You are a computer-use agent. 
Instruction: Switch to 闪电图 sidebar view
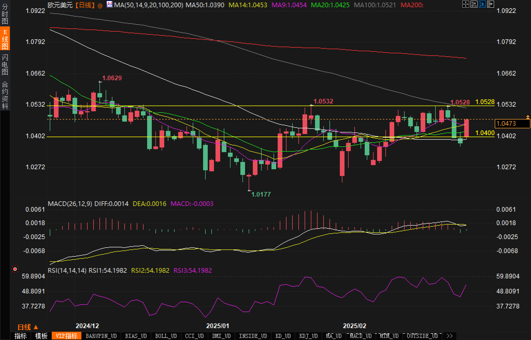[5, 64]
